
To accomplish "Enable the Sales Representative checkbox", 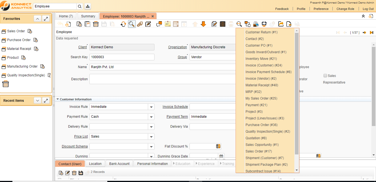I will tap(325, 76).
